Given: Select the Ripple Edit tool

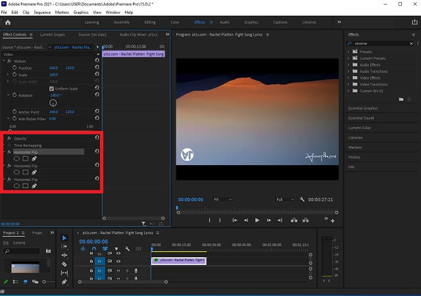Looking at the screenshot, I should 64,255.
